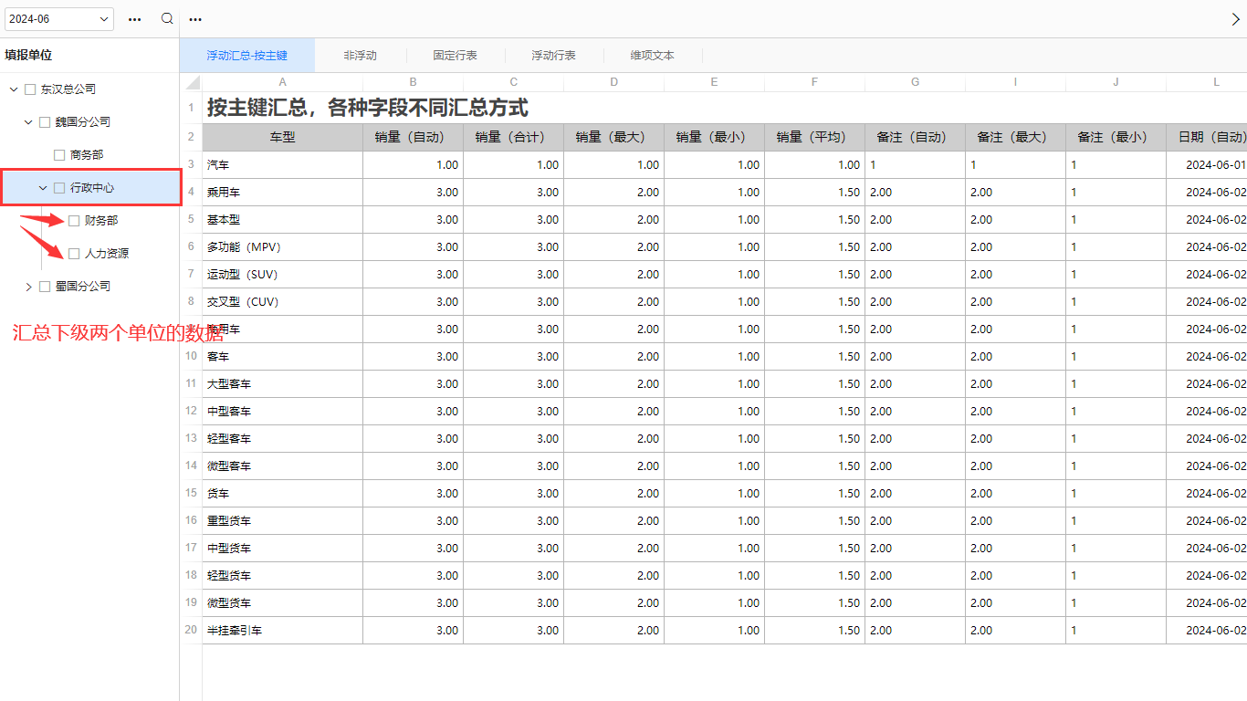This screenshot has height=701, width=1247.
Task: Check the 人力资源 unit checkbox
Action: [x=74, y=253]
